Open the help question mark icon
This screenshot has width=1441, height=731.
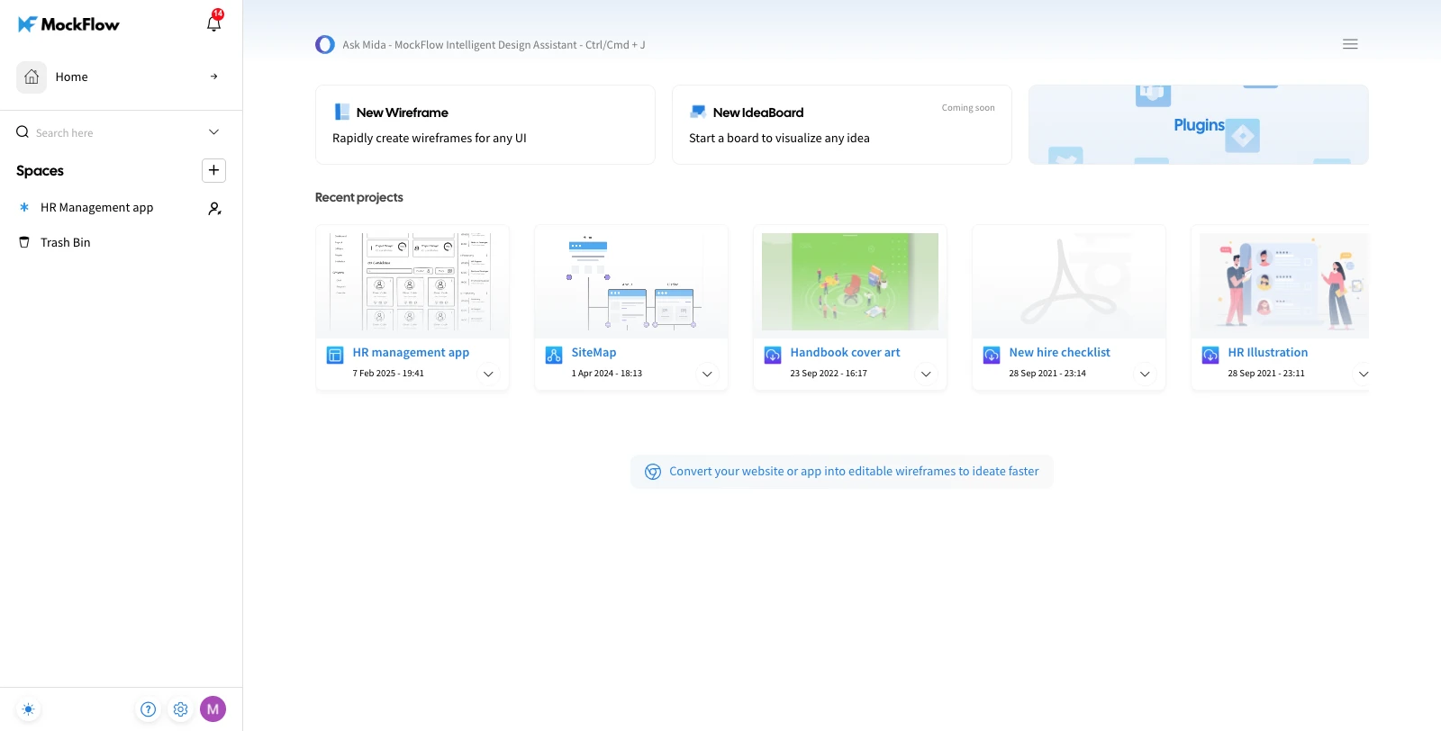pyautogui.click(x=149, y=709)
